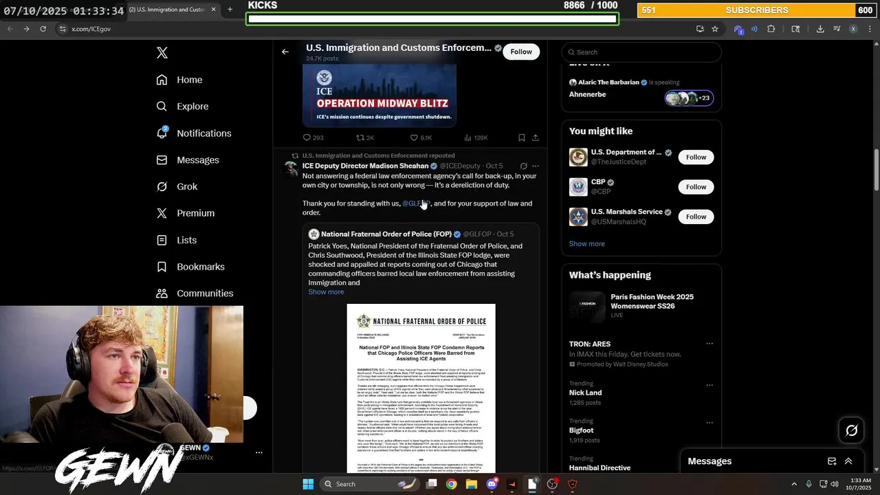Open Paris Fashion Week 2025 live event
Image resolution: width=880 pixels, height=495 pixels.
click(641, 306)
